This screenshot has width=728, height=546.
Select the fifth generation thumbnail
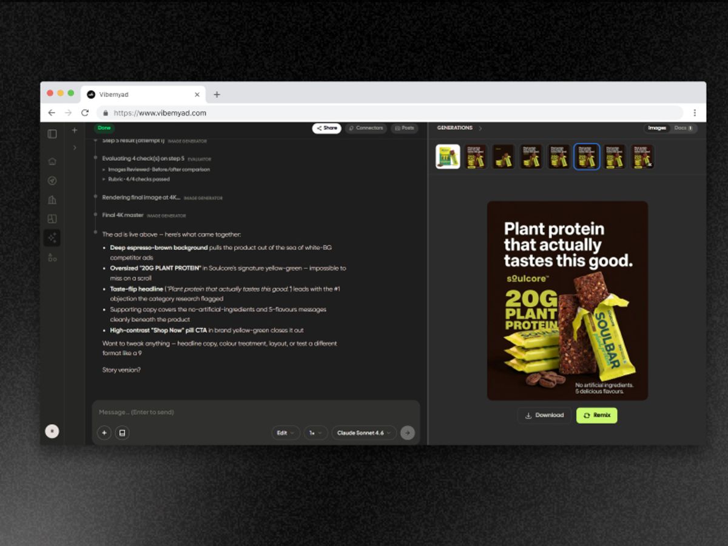pyautogui.click(x=559, y=157)
